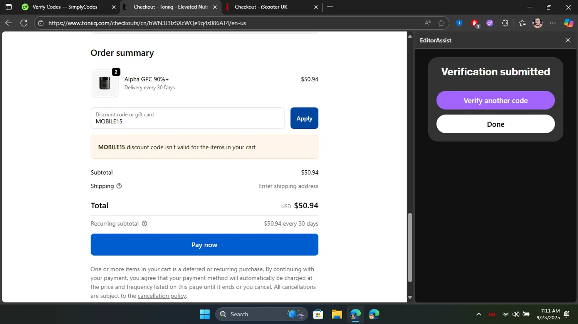Click scrollbar down arrow
This screenshot has width=578, height=324.
pos(410,297)
